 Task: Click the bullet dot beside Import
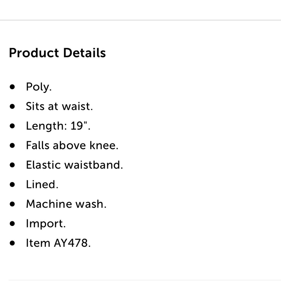tap(12, 224)
